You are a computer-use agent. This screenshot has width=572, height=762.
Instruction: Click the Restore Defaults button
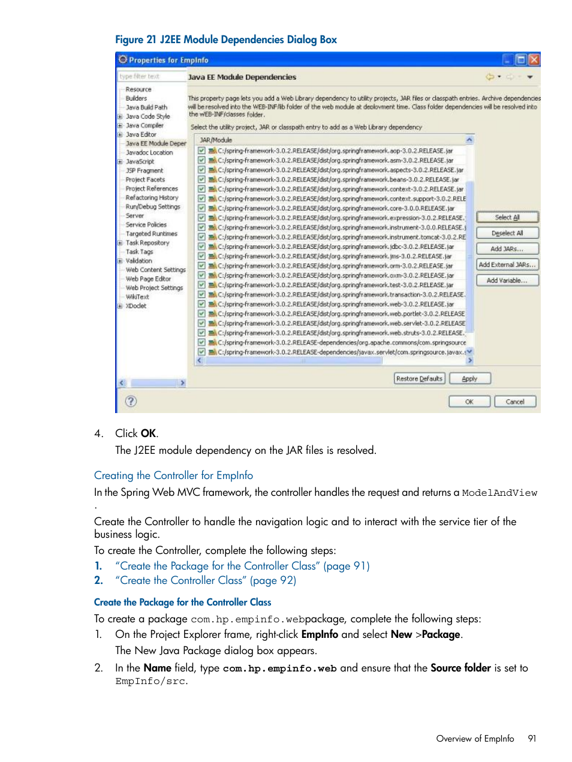tap(420, 378)
